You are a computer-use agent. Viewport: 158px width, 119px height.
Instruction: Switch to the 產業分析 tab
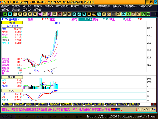coord(134,104)
